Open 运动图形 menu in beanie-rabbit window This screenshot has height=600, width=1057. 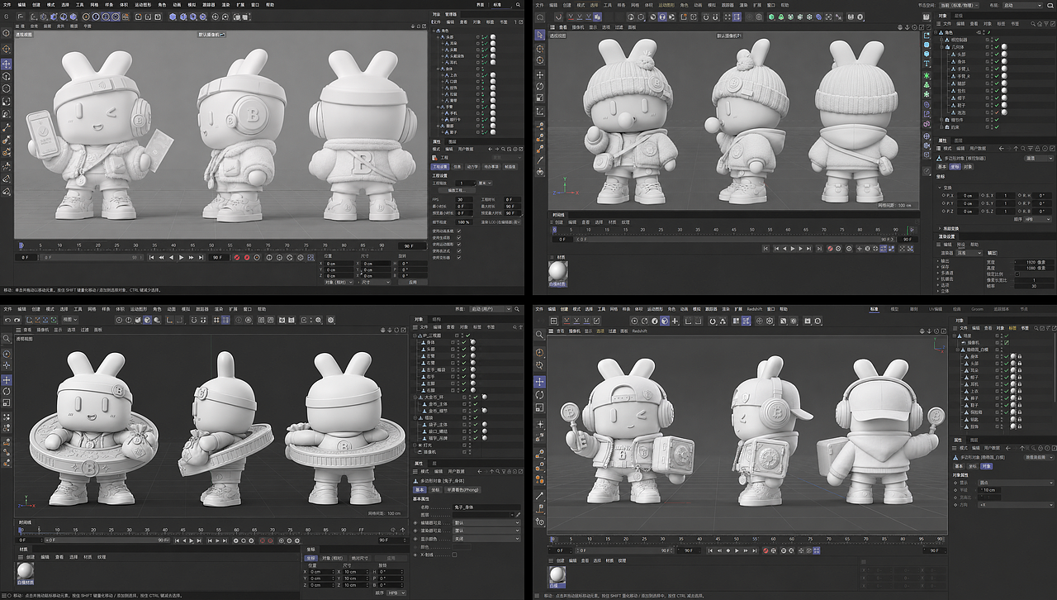click(666, 5)
